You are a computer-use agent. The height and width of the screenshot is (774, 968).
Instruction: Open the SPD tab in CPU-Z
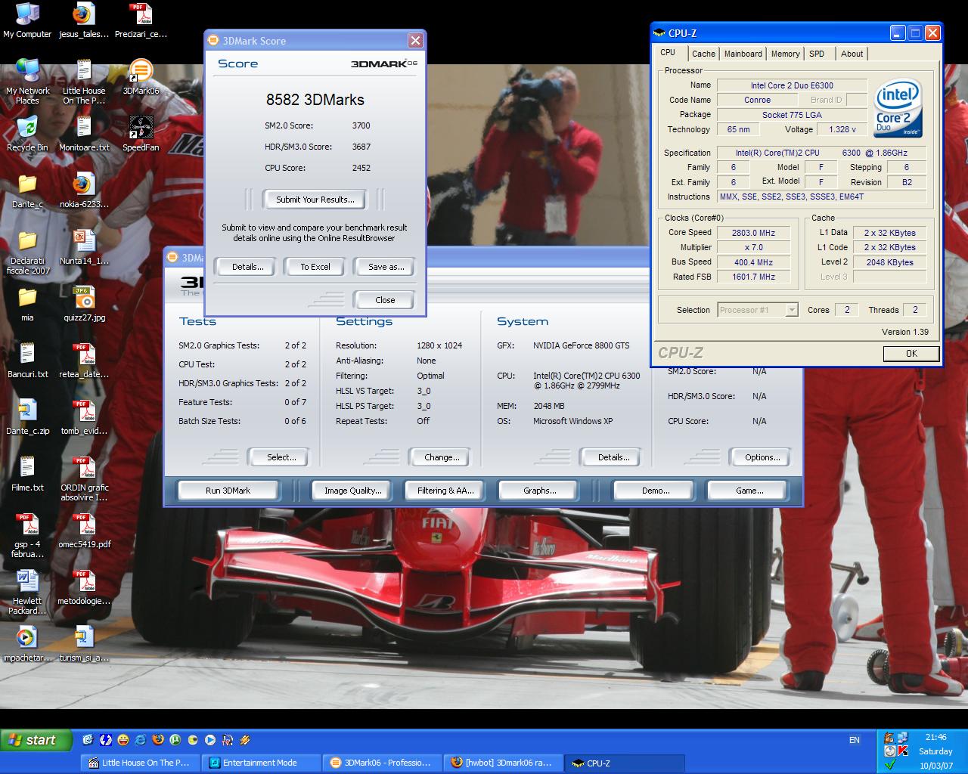[817, 54]
